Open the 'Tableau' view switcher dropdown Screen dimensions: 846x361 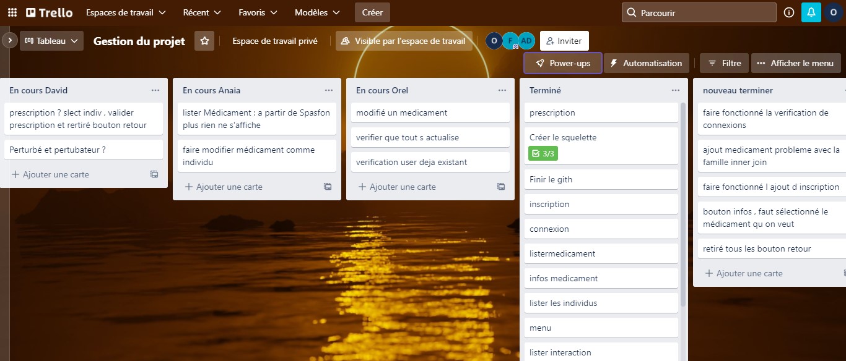[x=52, y=41]
